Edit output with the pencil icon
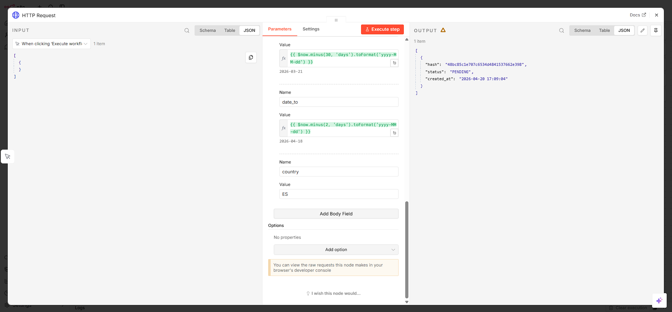The width and height of the screenshot is (672, 312). (643, 30)
